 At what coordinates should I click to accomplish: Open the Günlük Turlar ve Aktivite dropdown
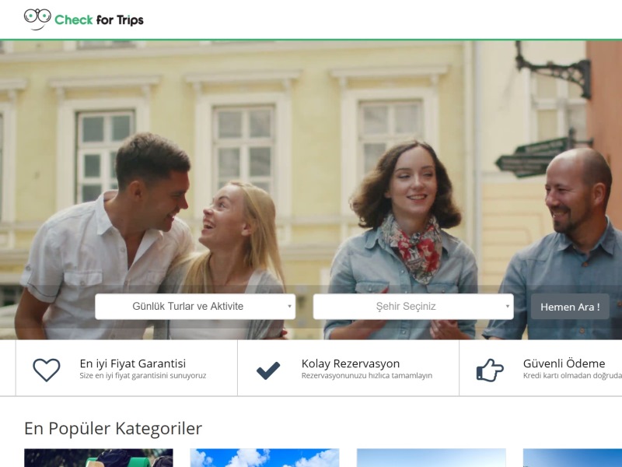[195, 307]
